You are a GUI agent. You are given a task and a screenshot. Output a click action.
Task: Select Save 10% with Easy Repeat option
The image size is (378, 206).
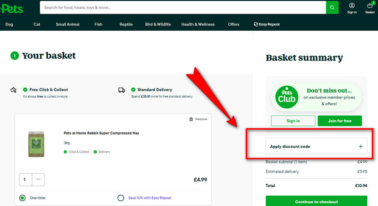tap(121, 198)
